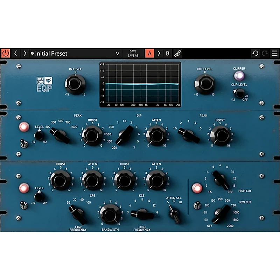Click the undo arrow icon
The image size is (280, 280).
pos(255,52)
